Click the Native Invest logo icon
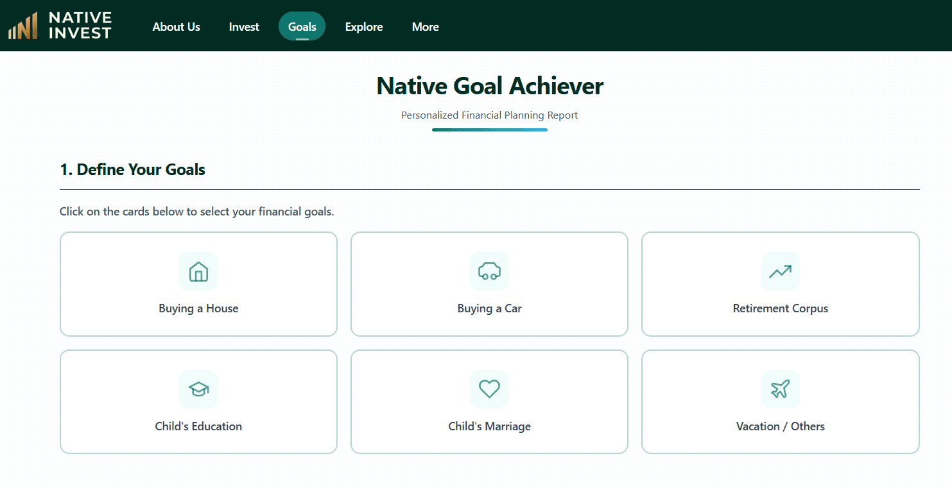The width and height of the screenshot is (952, 488). point(23,26)
